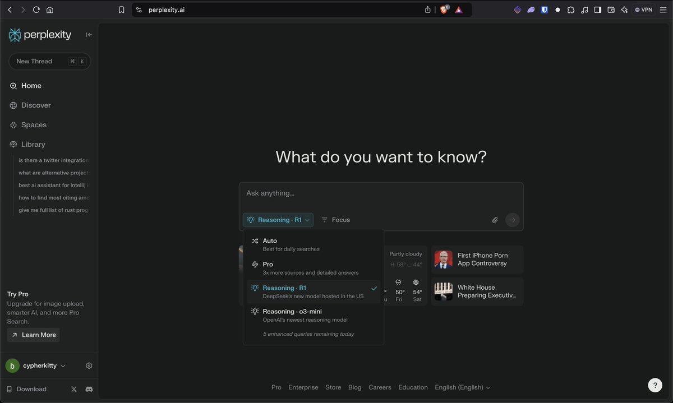This screenshot has height=403, width=673.
Task: Select Reasoning · R1 mode option
Action: click(314, 291)
